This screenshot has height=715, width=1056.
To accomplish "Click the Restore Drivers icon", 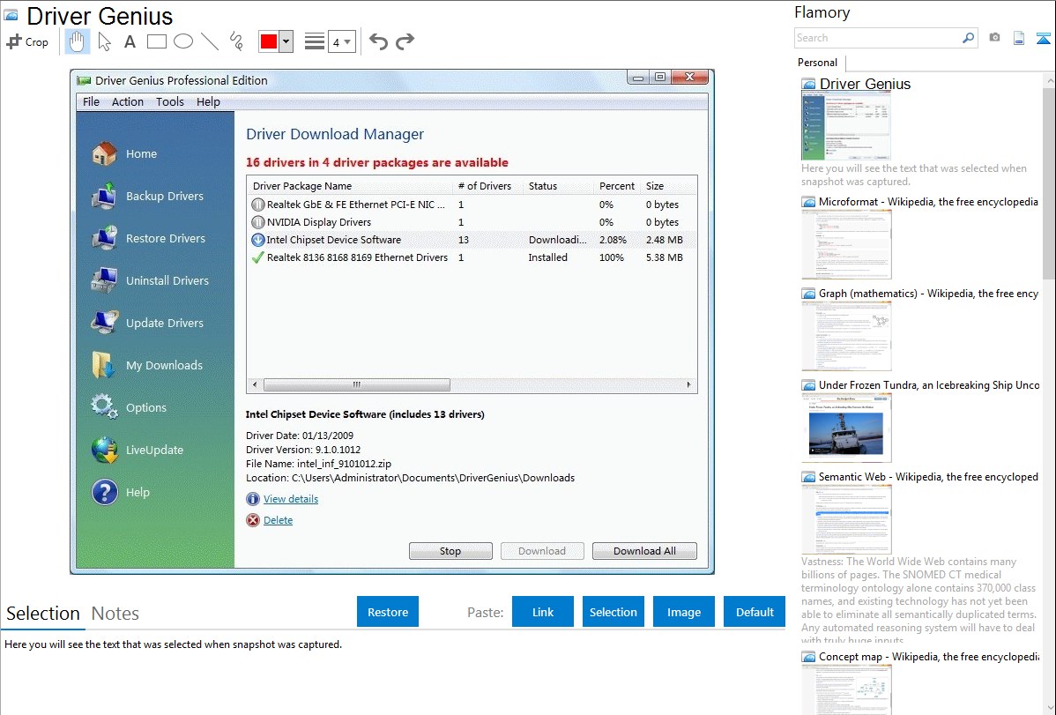I will 104,238.
